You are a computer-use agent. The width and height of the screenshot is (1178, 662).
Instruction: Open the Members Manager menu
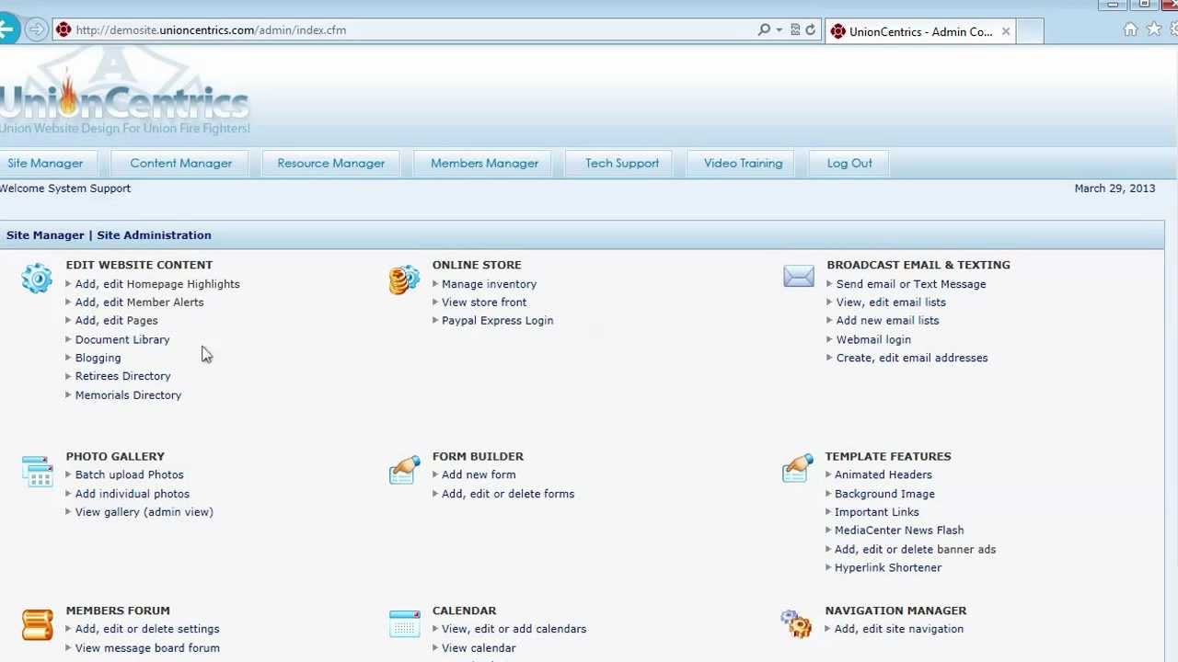pos(485,163)
